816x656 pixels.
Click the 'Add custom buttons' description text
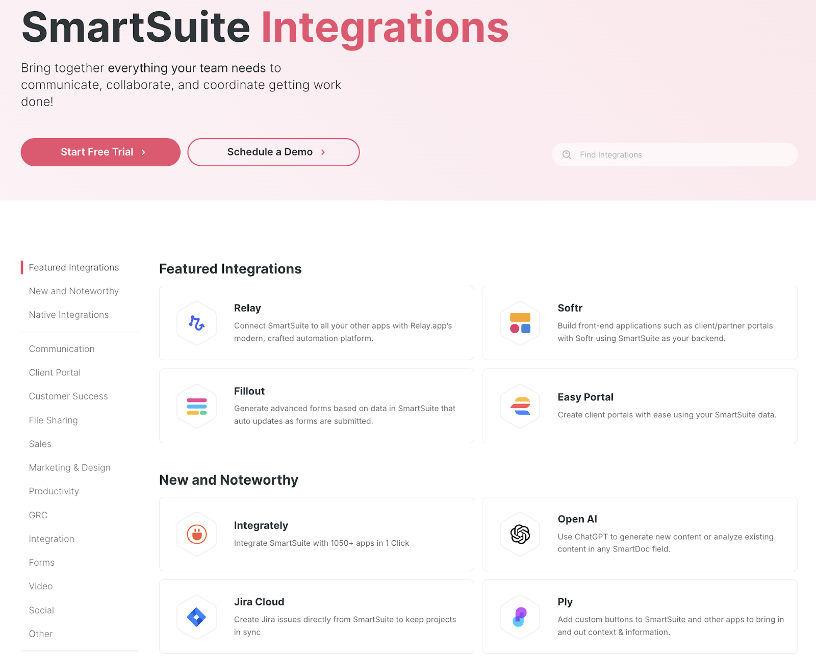[x=671, y=626]
